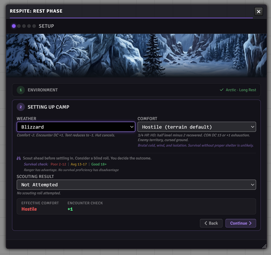This screenshot has width=271, height=255.
Task: Click the Setting Up Camp heading
Action: pyautogui.click(x=48, y=107)
